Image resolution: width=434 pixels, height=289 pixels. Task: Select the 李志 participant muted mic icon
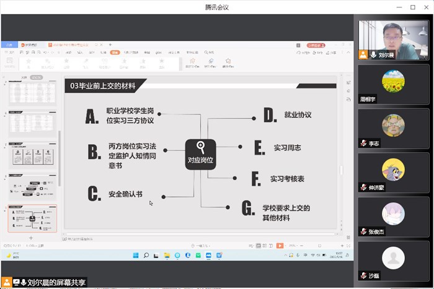pos(363,143)
